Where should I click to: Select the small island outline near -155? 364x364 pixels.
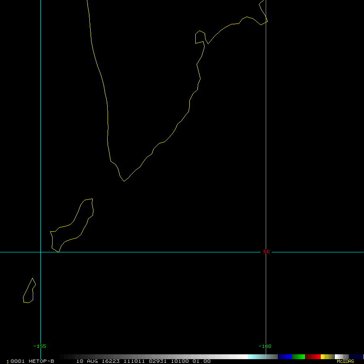click(30, 290)
